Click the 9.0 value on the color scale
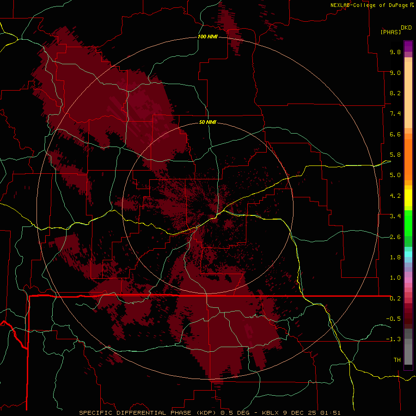The image size is (416, 416). (x=395, y=73)
